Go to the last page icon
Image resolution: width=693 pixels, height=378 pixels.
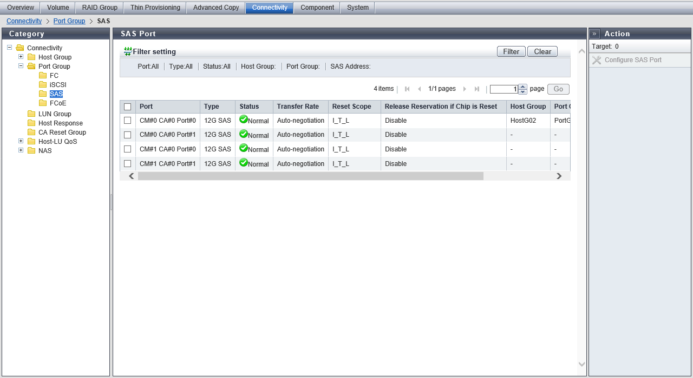(477, 89)
